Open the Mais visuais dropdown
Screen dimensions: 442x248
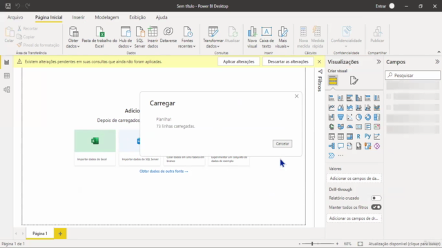click(x=282, y=37)
